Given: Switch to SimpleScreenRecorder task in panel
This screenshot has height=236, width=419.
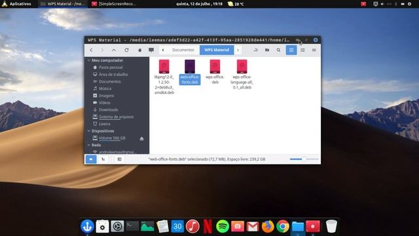Looking at the screenshot, I should (114, 4).
